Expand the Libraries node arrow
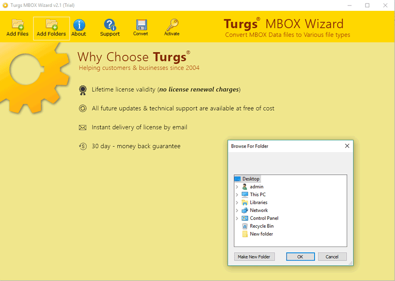Viewport: 395px width, 281px height. [237, 202]
